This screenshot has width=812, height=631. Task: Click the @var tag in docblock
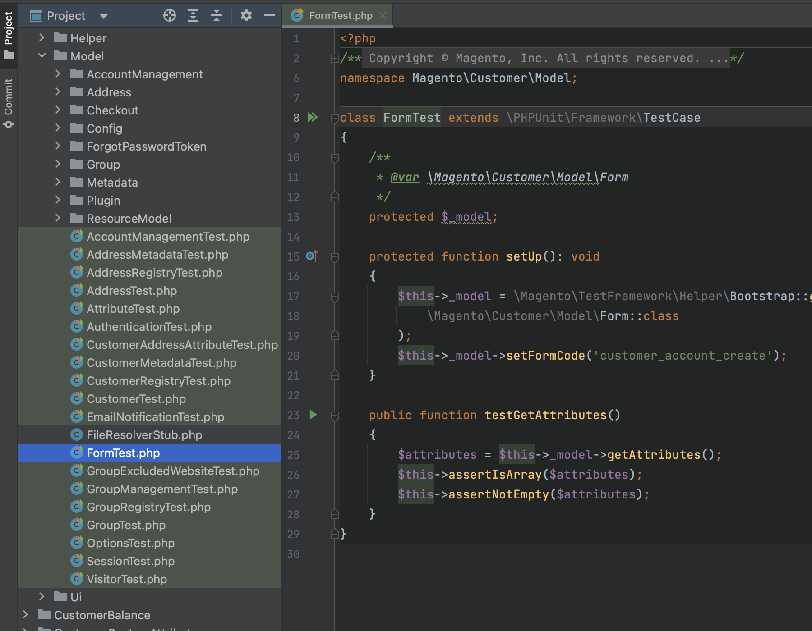405,177
